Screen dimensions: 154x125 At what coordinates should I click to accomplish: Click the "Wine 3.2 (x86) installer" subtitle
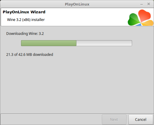[26, 20]
